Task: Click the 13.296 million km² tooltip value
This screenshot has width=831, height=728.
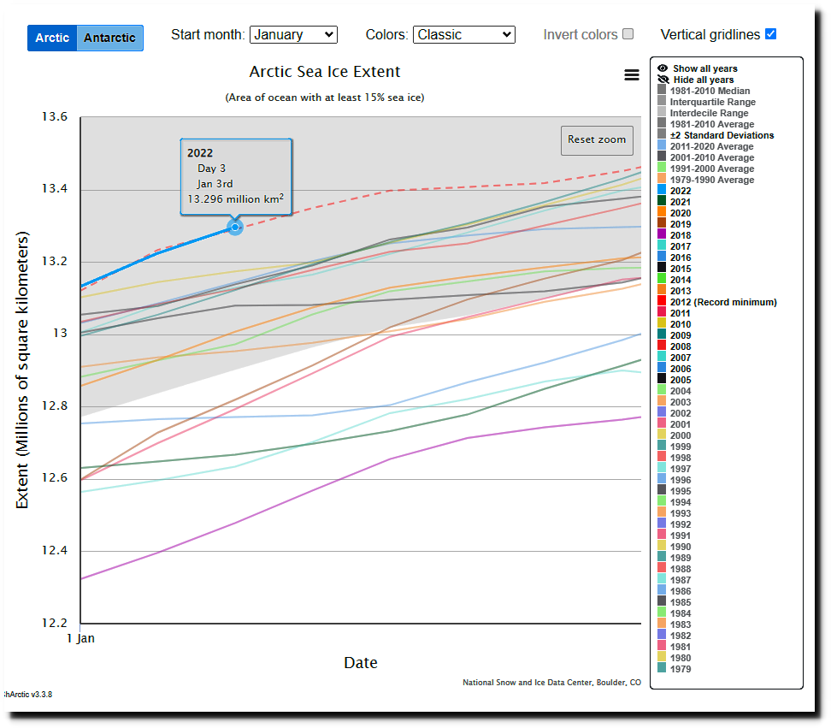Action: click(x=235, y=198)
